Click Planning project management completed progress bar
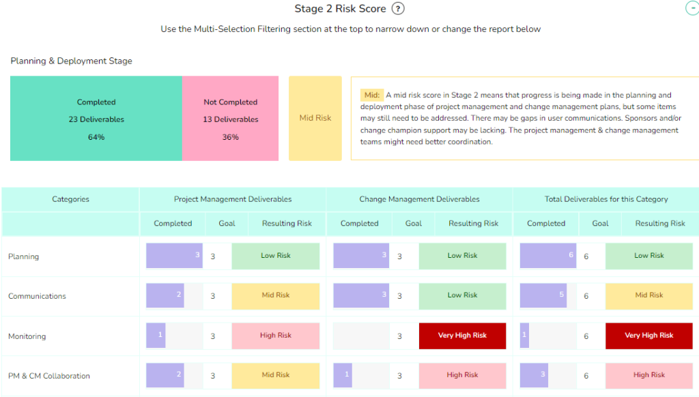This screenshot has height=397, width=699. pyautogui.click(x=175, y=256)
